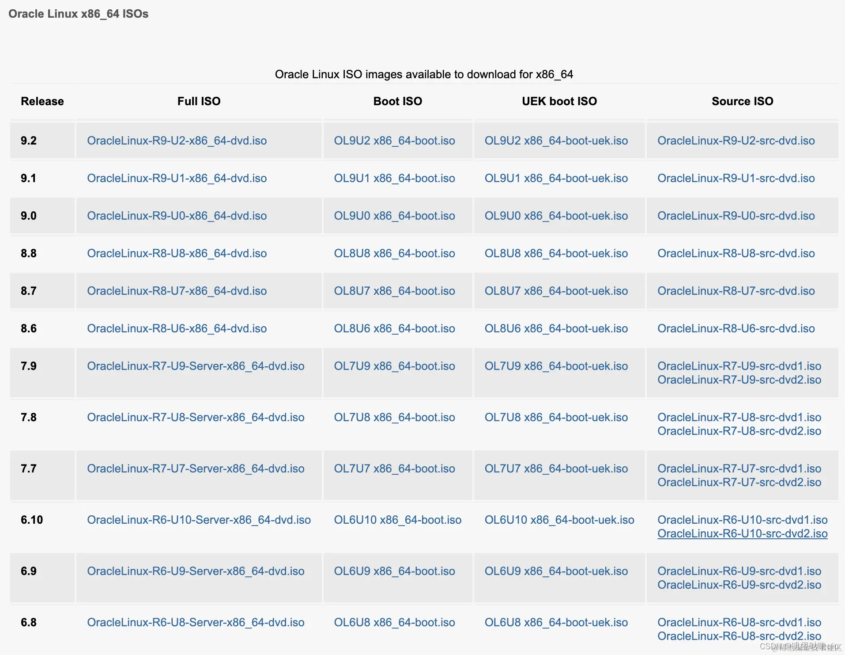This screenshot has width=845, height=655.
Task: Download OracleLinux-R6-U9-Server-x86_64-dvd.iso
Action: (x=196, y=571)
